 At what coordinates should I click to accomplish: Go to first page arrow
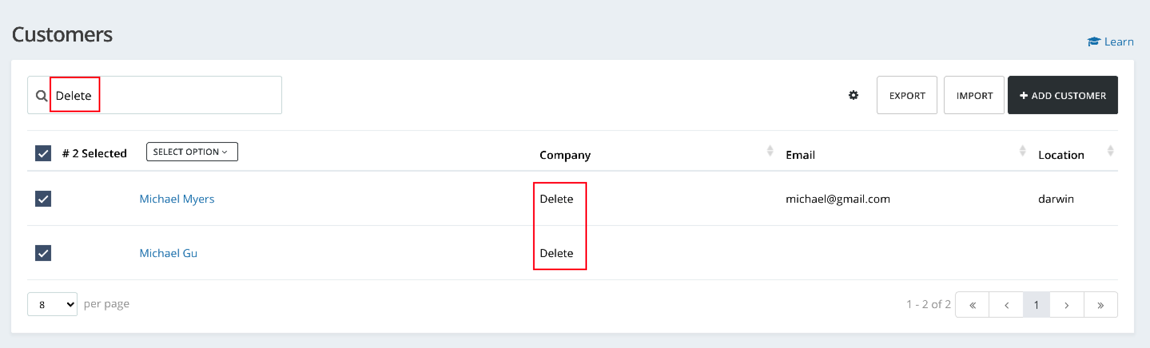tap(972, 305)
